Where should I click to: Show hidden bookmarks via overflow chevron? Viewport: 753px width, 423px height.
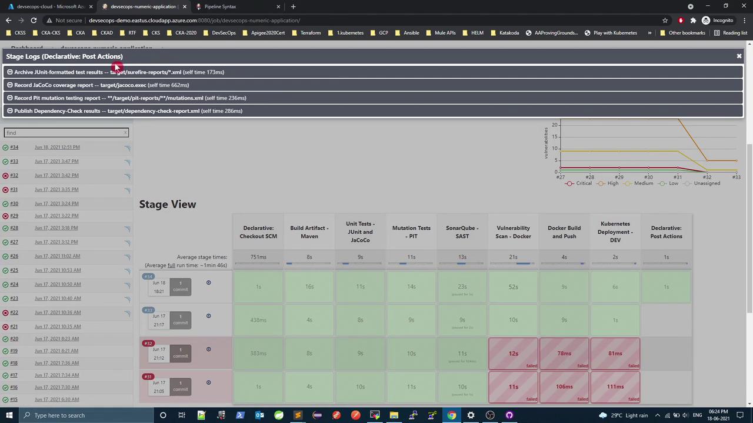[x=649, y=33]
